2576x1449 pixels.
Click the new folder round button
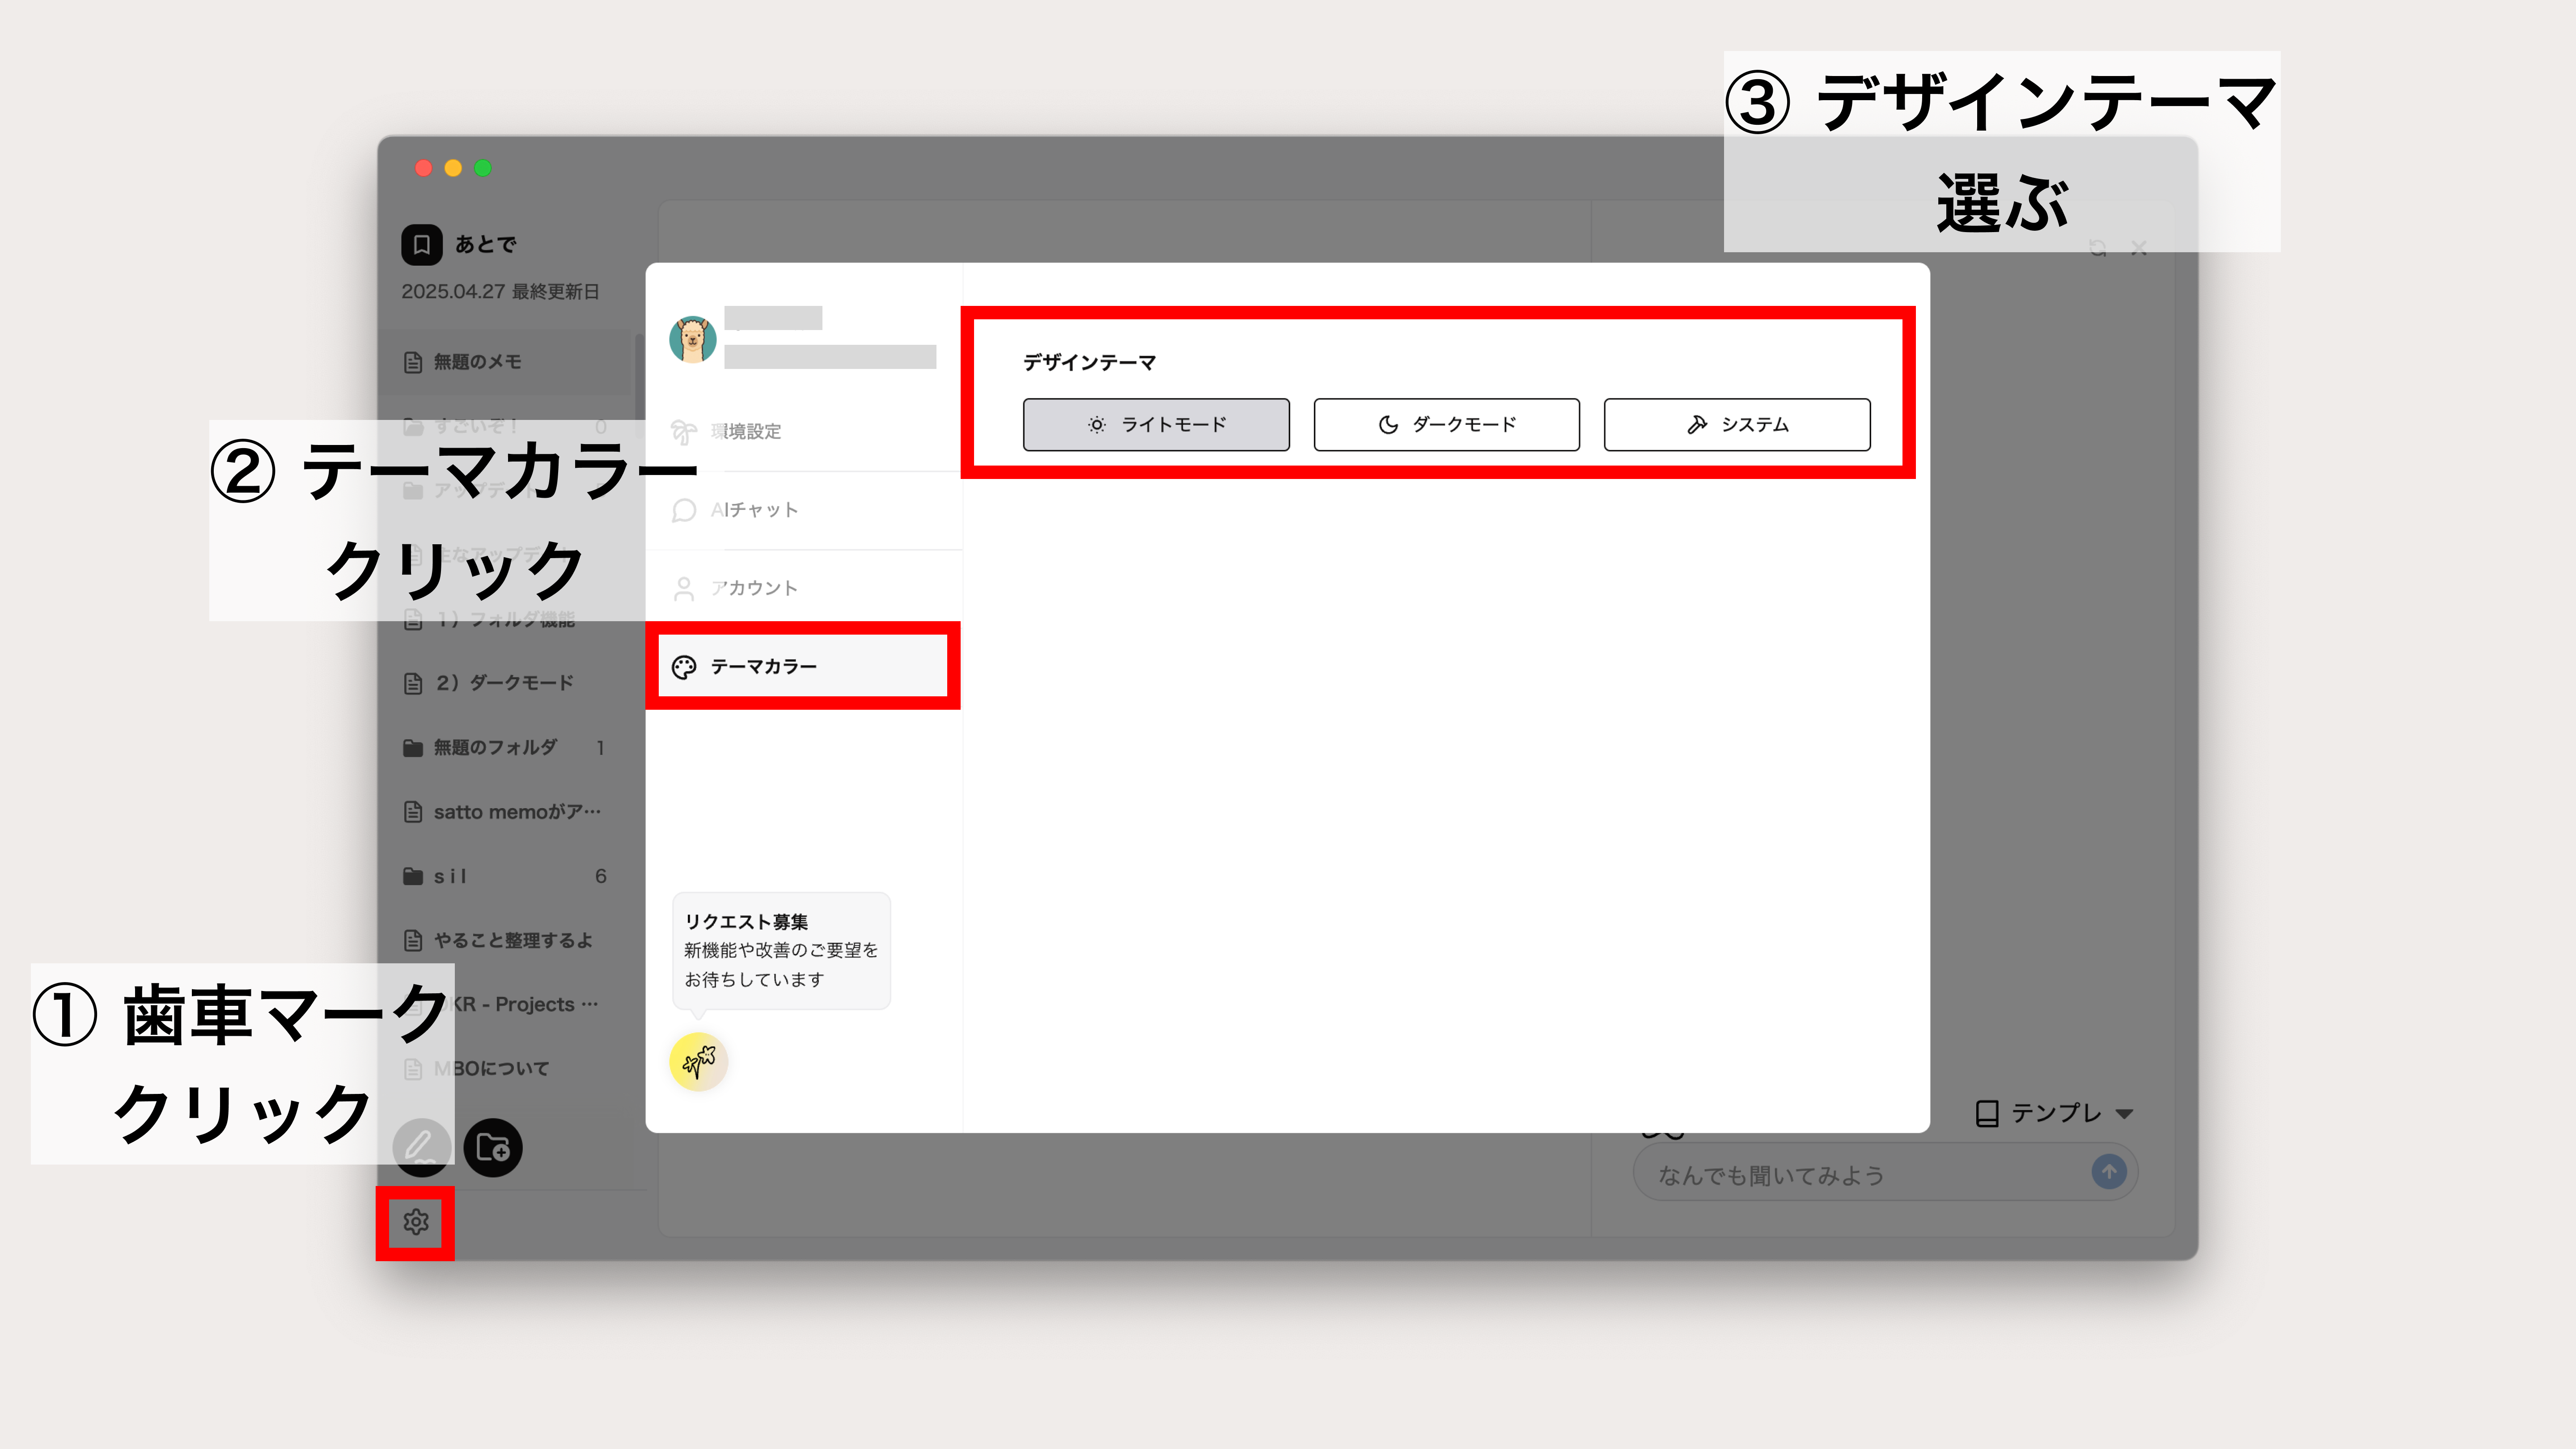(493, 1147)
